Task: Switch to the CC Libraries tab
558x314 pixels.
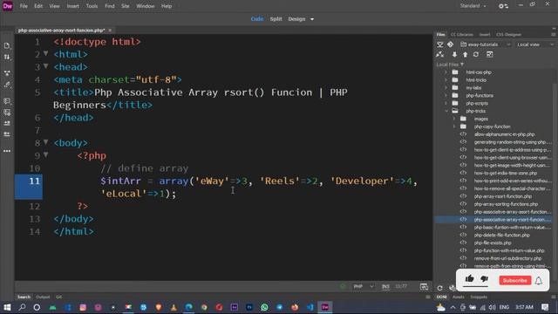Action: pos(461,35)
